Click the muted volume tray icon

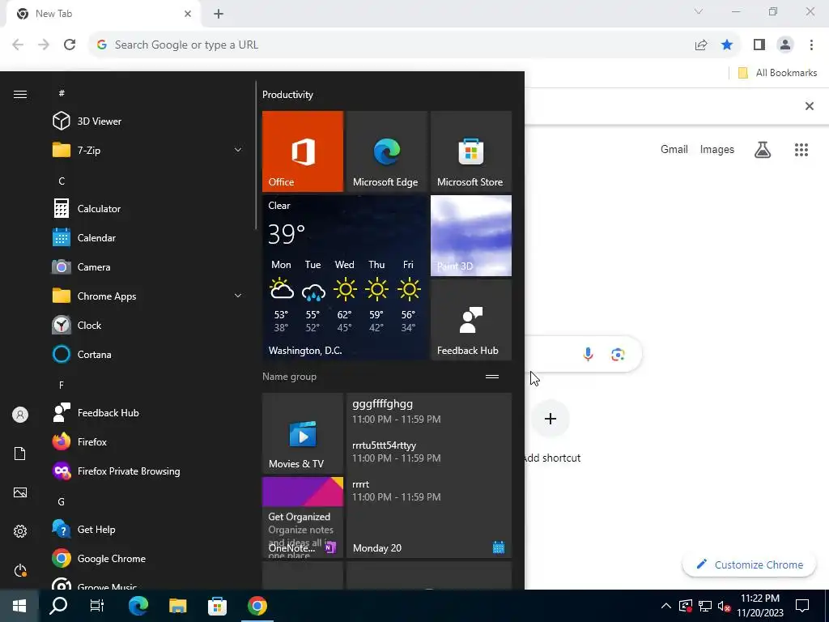[725, 606]
